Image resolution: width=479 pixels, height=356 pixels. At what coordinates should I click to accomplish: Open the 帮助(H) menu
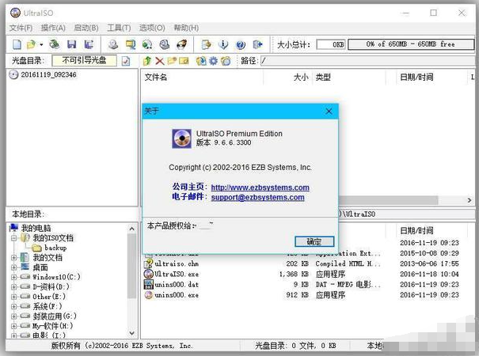pos(186,28)
